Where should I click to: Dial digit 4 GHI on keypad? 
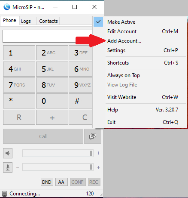click(x=19, y=69)
